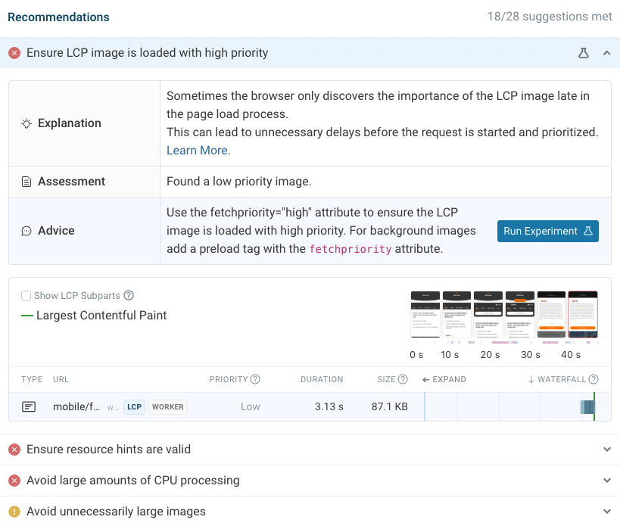Click the WORKER badge on the request row
The width and height of the screenshot is (620, 526).
tap(167, 406)
